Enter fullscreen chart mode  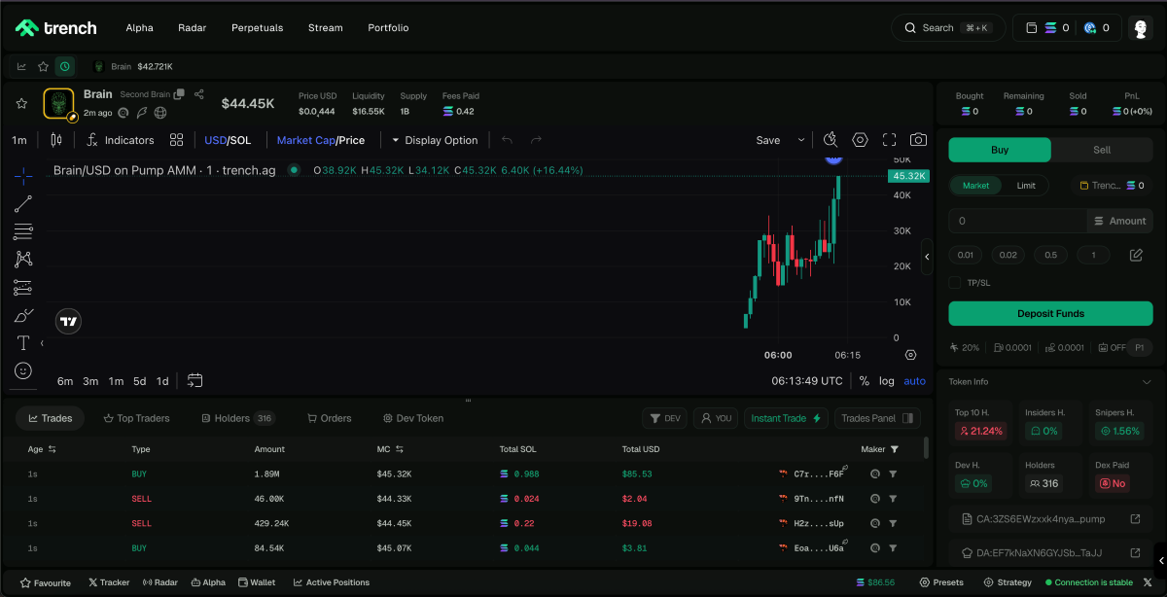tap(889, 140)
